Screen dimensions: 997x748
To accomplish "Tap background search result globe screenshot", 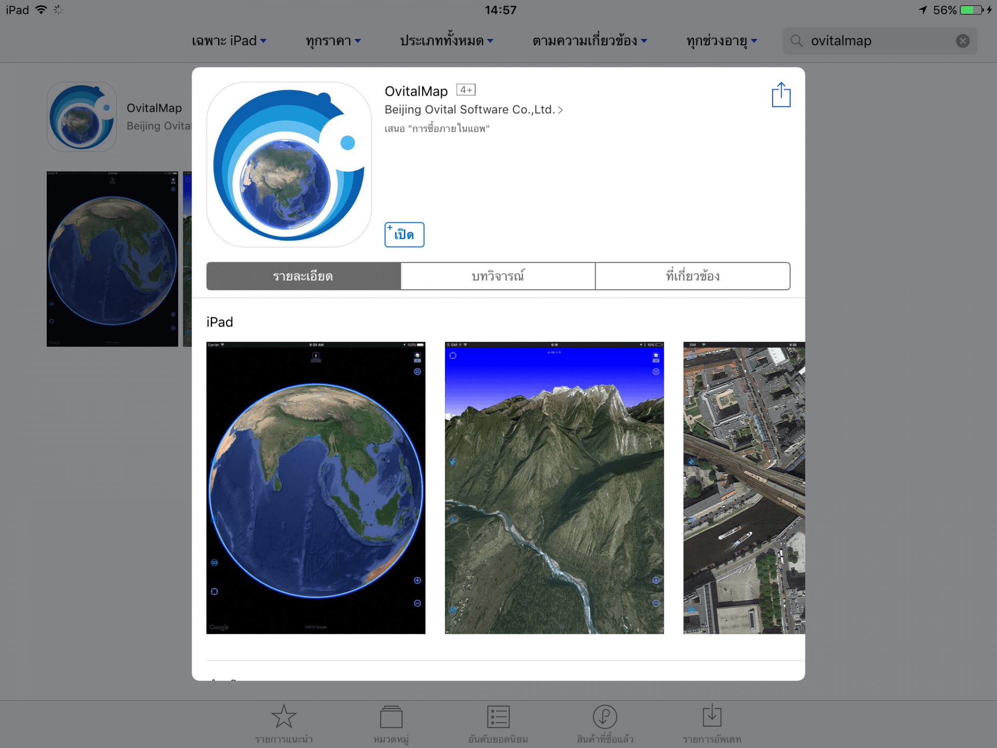I will point(112,259).
